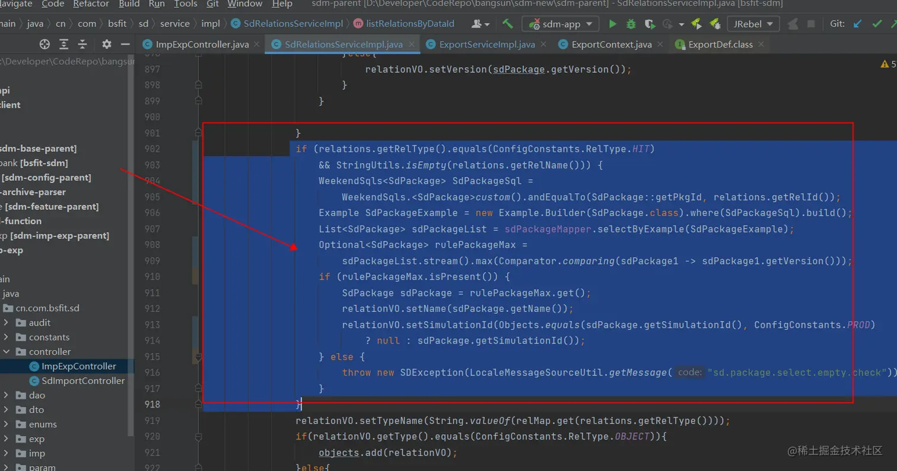
Task: Close the ImpExpController.java tab
Action: click(x=256, y=44)
